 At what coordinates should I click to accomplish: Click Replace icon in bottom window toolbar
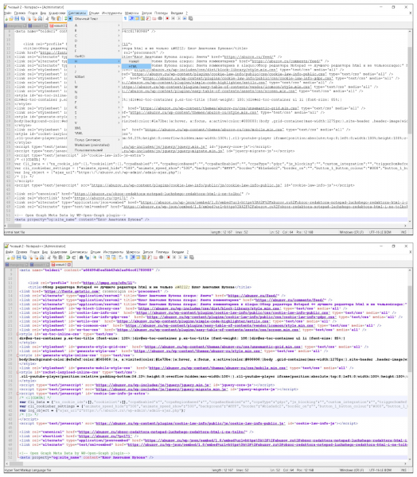(87, 258)
